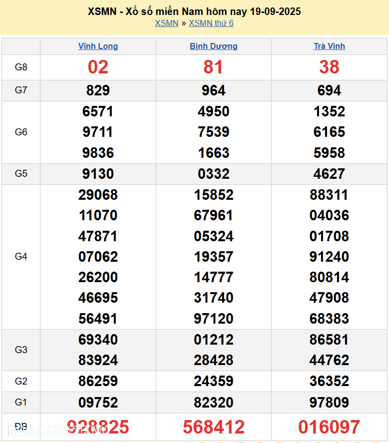Open the XSMN breadcrumb link
389x443 pixels.
tap(166, 23)
